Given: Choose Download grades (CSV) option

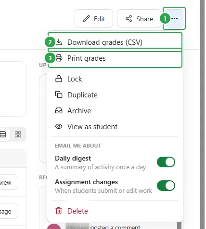Looking at the screenshot, I should pyautogui.click(x=115, y=42).
